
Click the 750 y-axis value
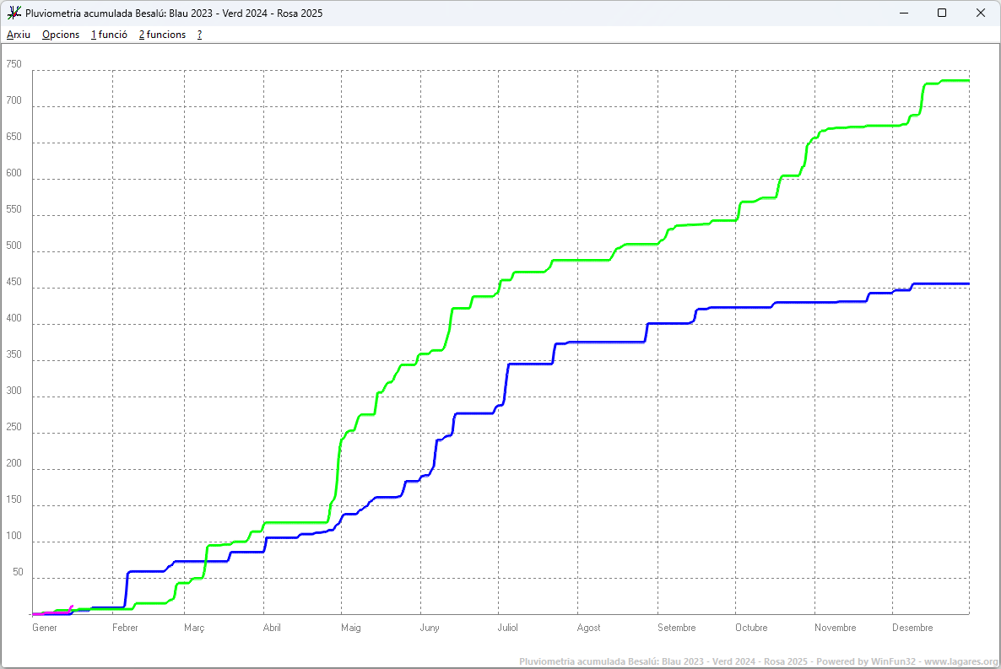14,64
